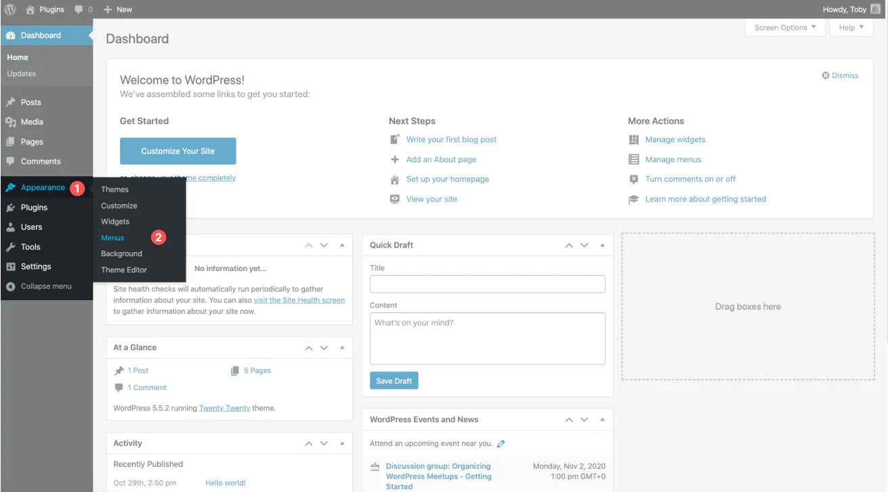Image resolution: width=888 pixels, height=492 pixels.
Task: Click the pages icon beside 5 Pages
Action: pos(235,371)
